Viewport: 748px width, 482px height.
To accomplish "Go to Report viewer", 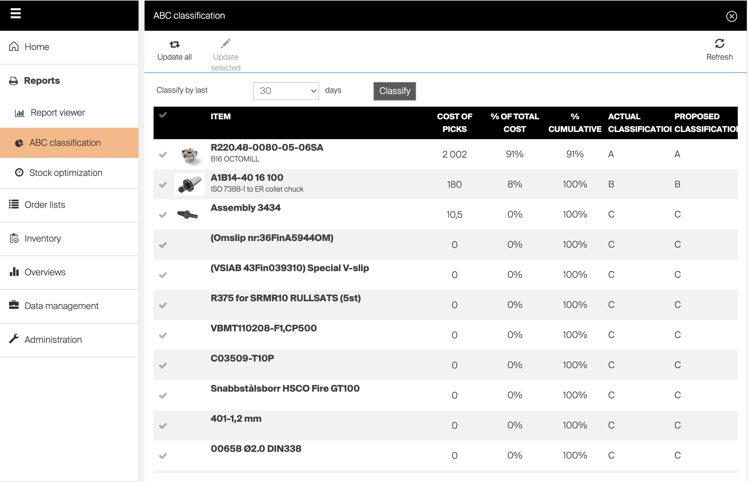I will 58,113.
